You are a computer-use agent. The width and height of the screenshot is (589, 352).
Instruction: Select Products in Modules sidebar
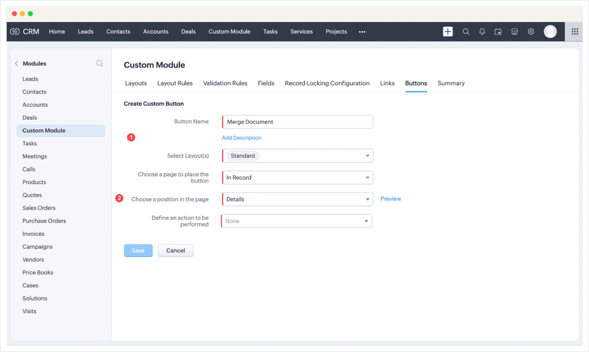(x=34, y=182)
